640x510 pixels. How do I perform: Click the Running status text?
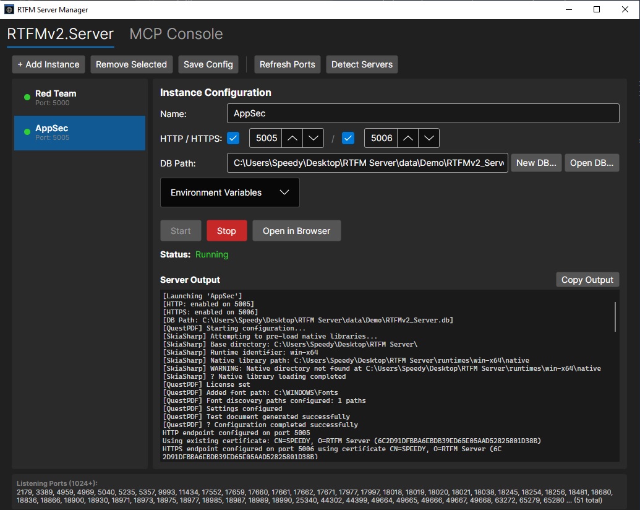(212, 254)
